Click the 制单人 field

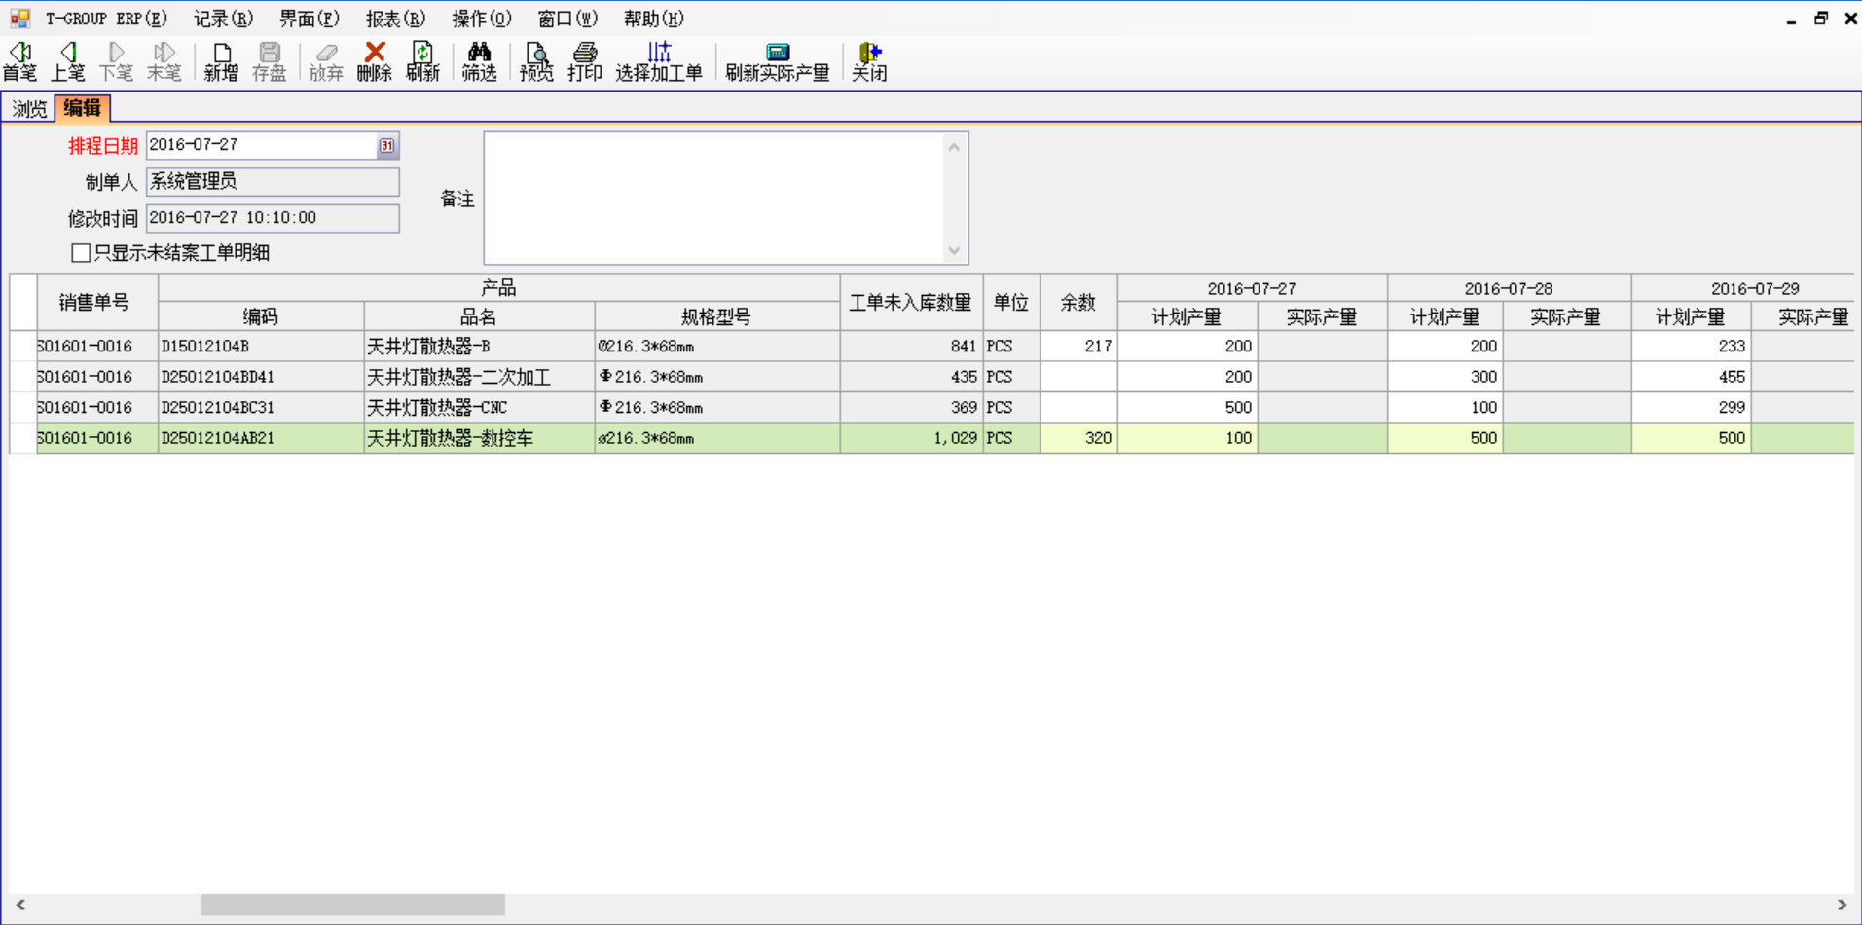point(273,181)
